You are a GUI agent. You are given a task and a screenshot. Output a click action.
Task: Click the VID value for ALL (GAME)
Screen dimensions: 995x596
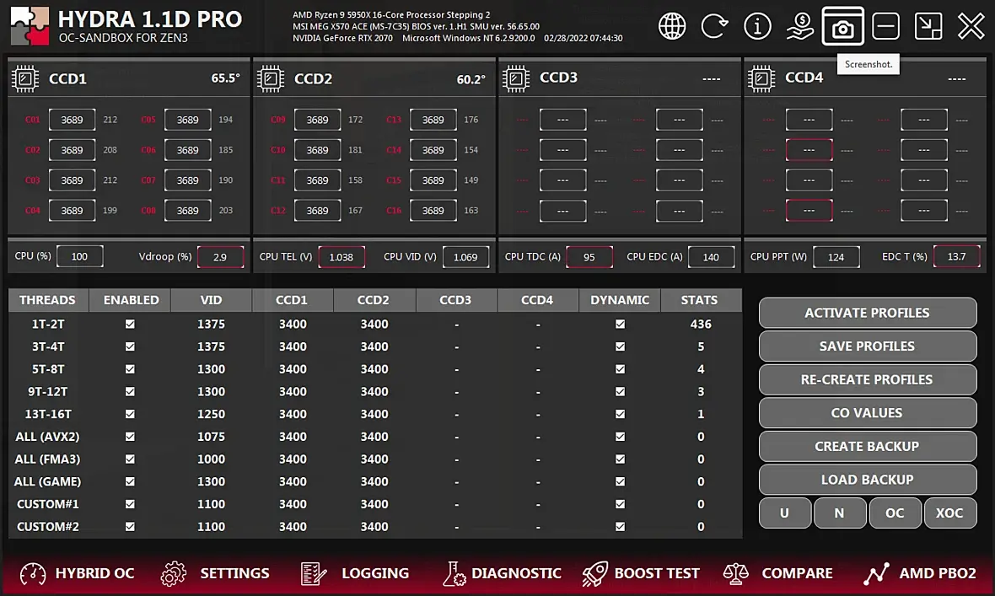click(211, 481)
